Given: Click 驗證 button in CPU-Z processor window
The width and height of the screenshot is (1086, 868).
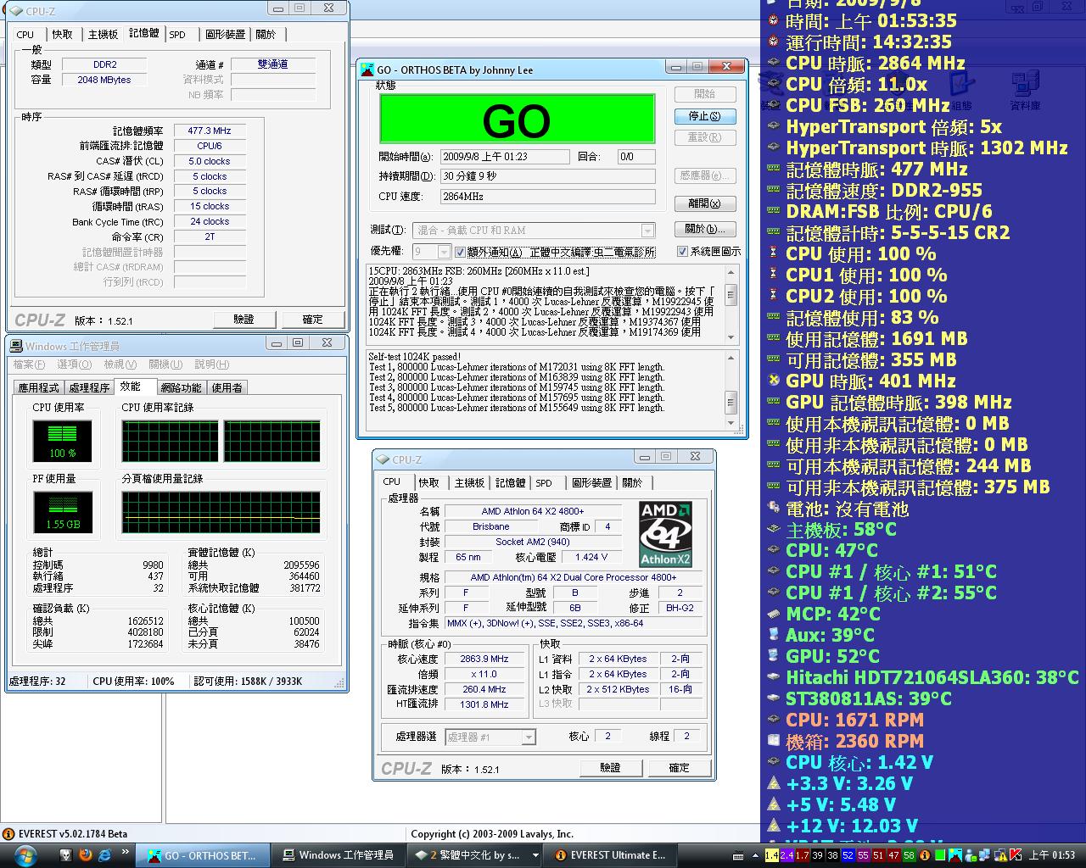Looking at the screenshot, I should click(610, 768).
